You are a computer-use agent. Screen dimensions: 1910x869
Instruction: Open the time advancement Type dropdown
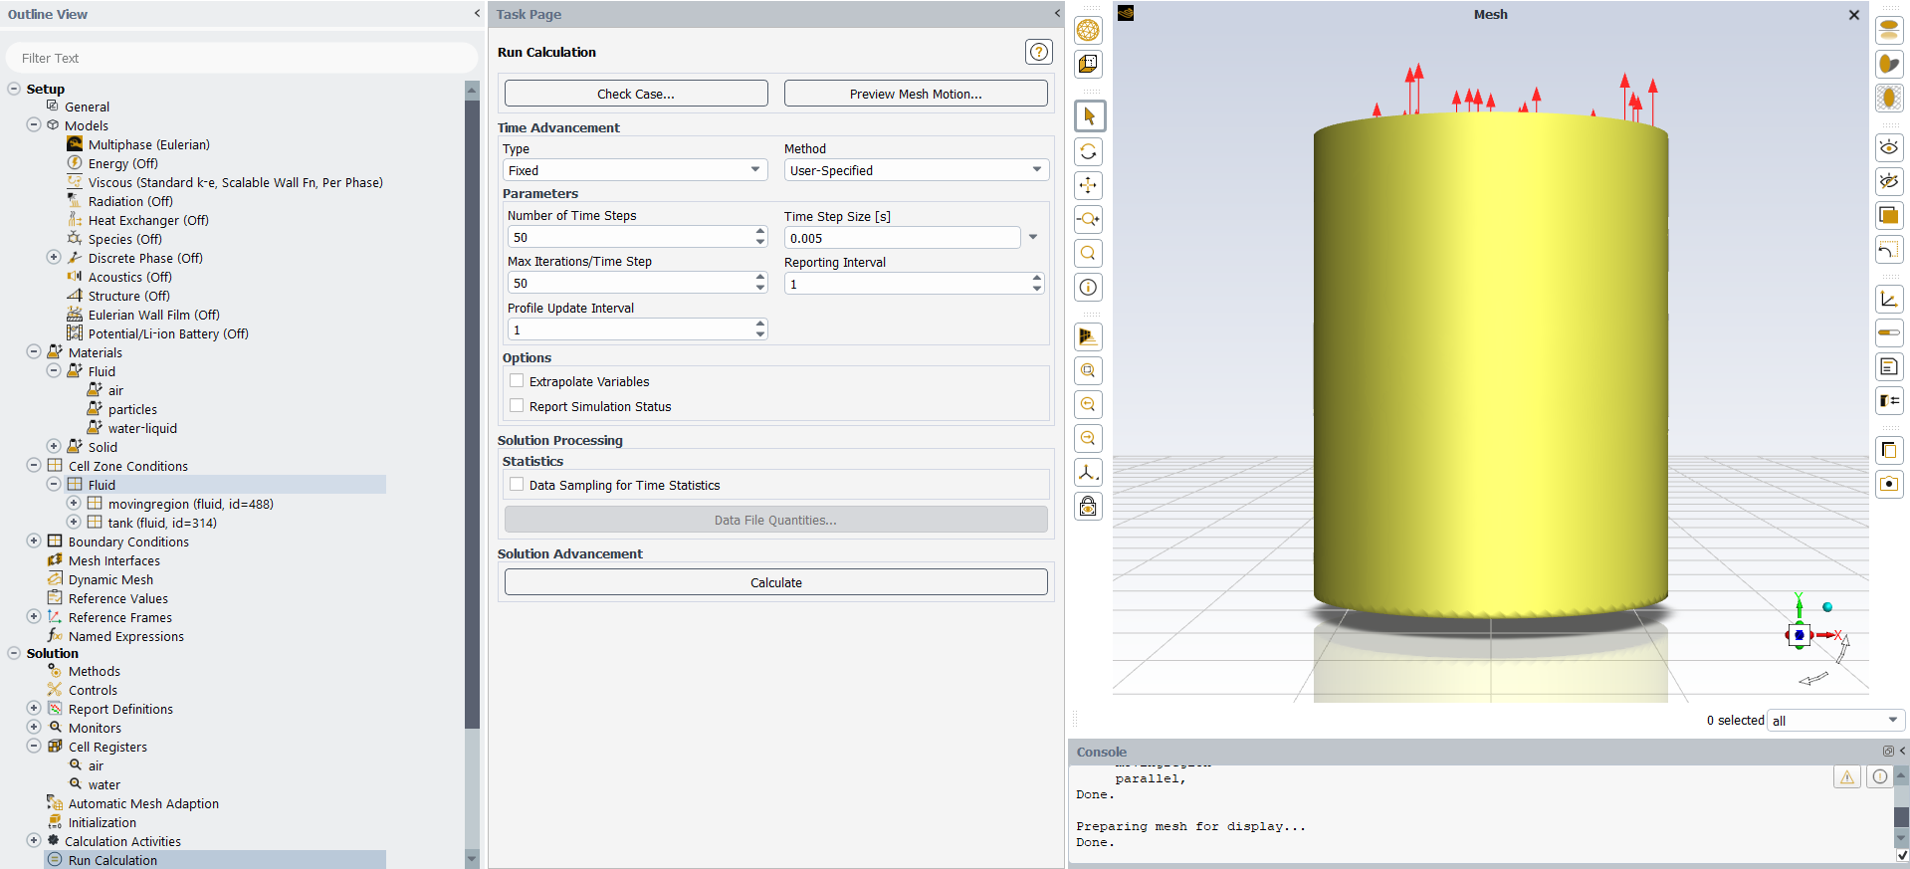tap(635, 170)
